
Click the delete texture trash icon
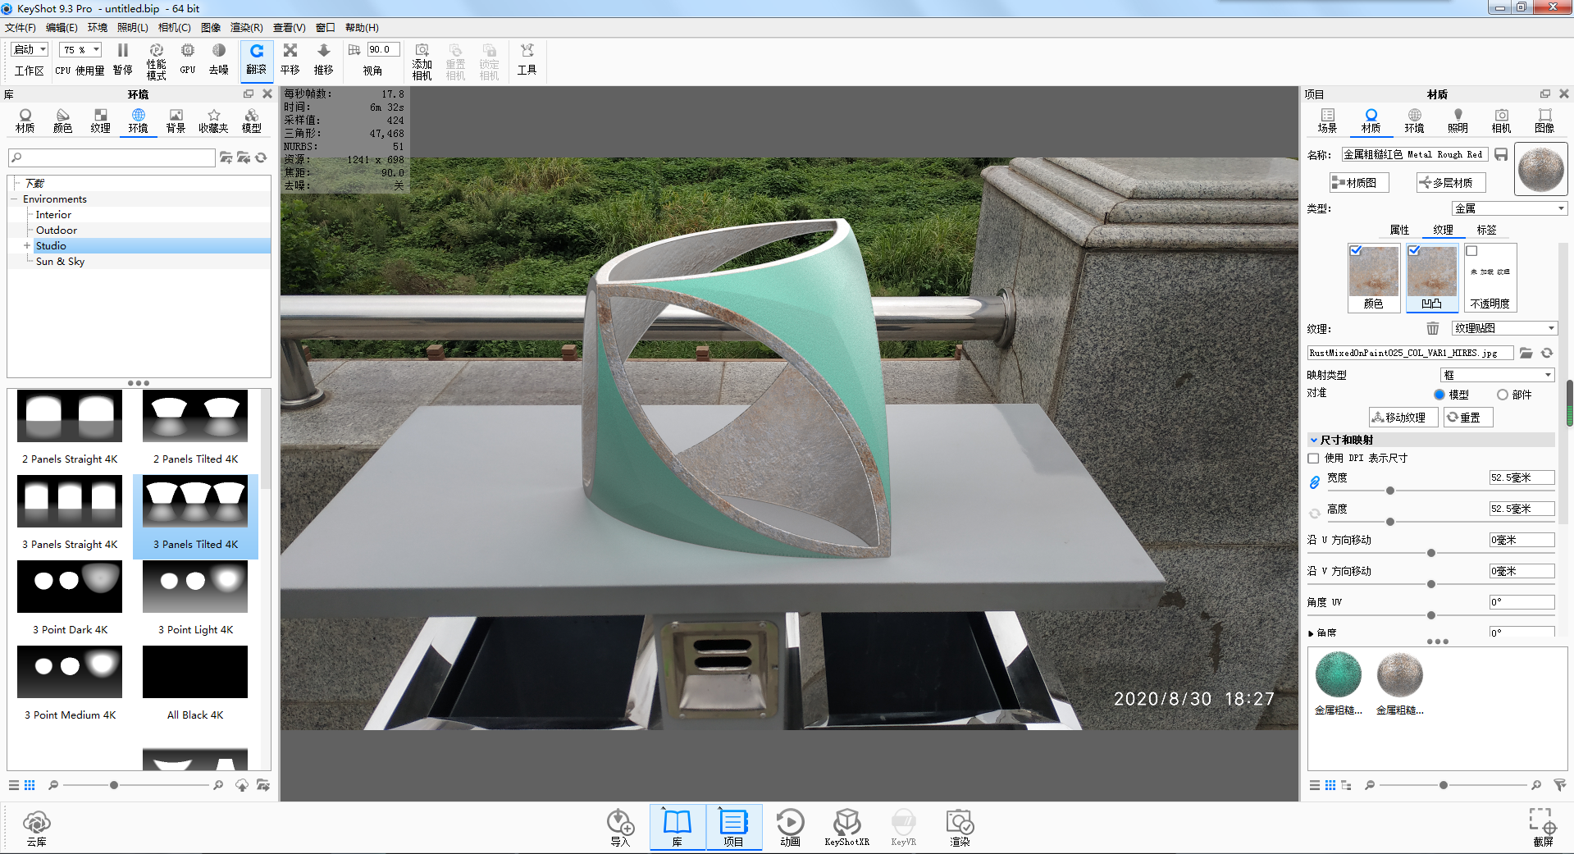click(x=1432, y=328)
